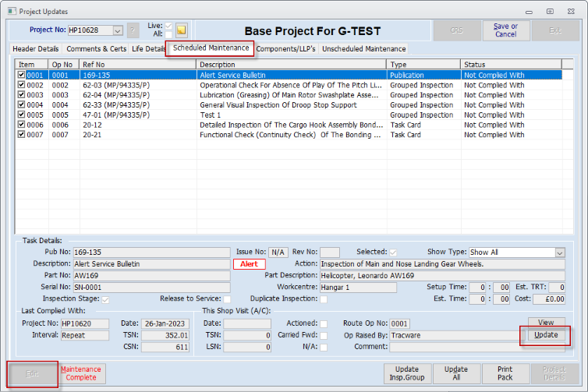Click the Cost field £0.00
The image size is (588, 392).
549,299
